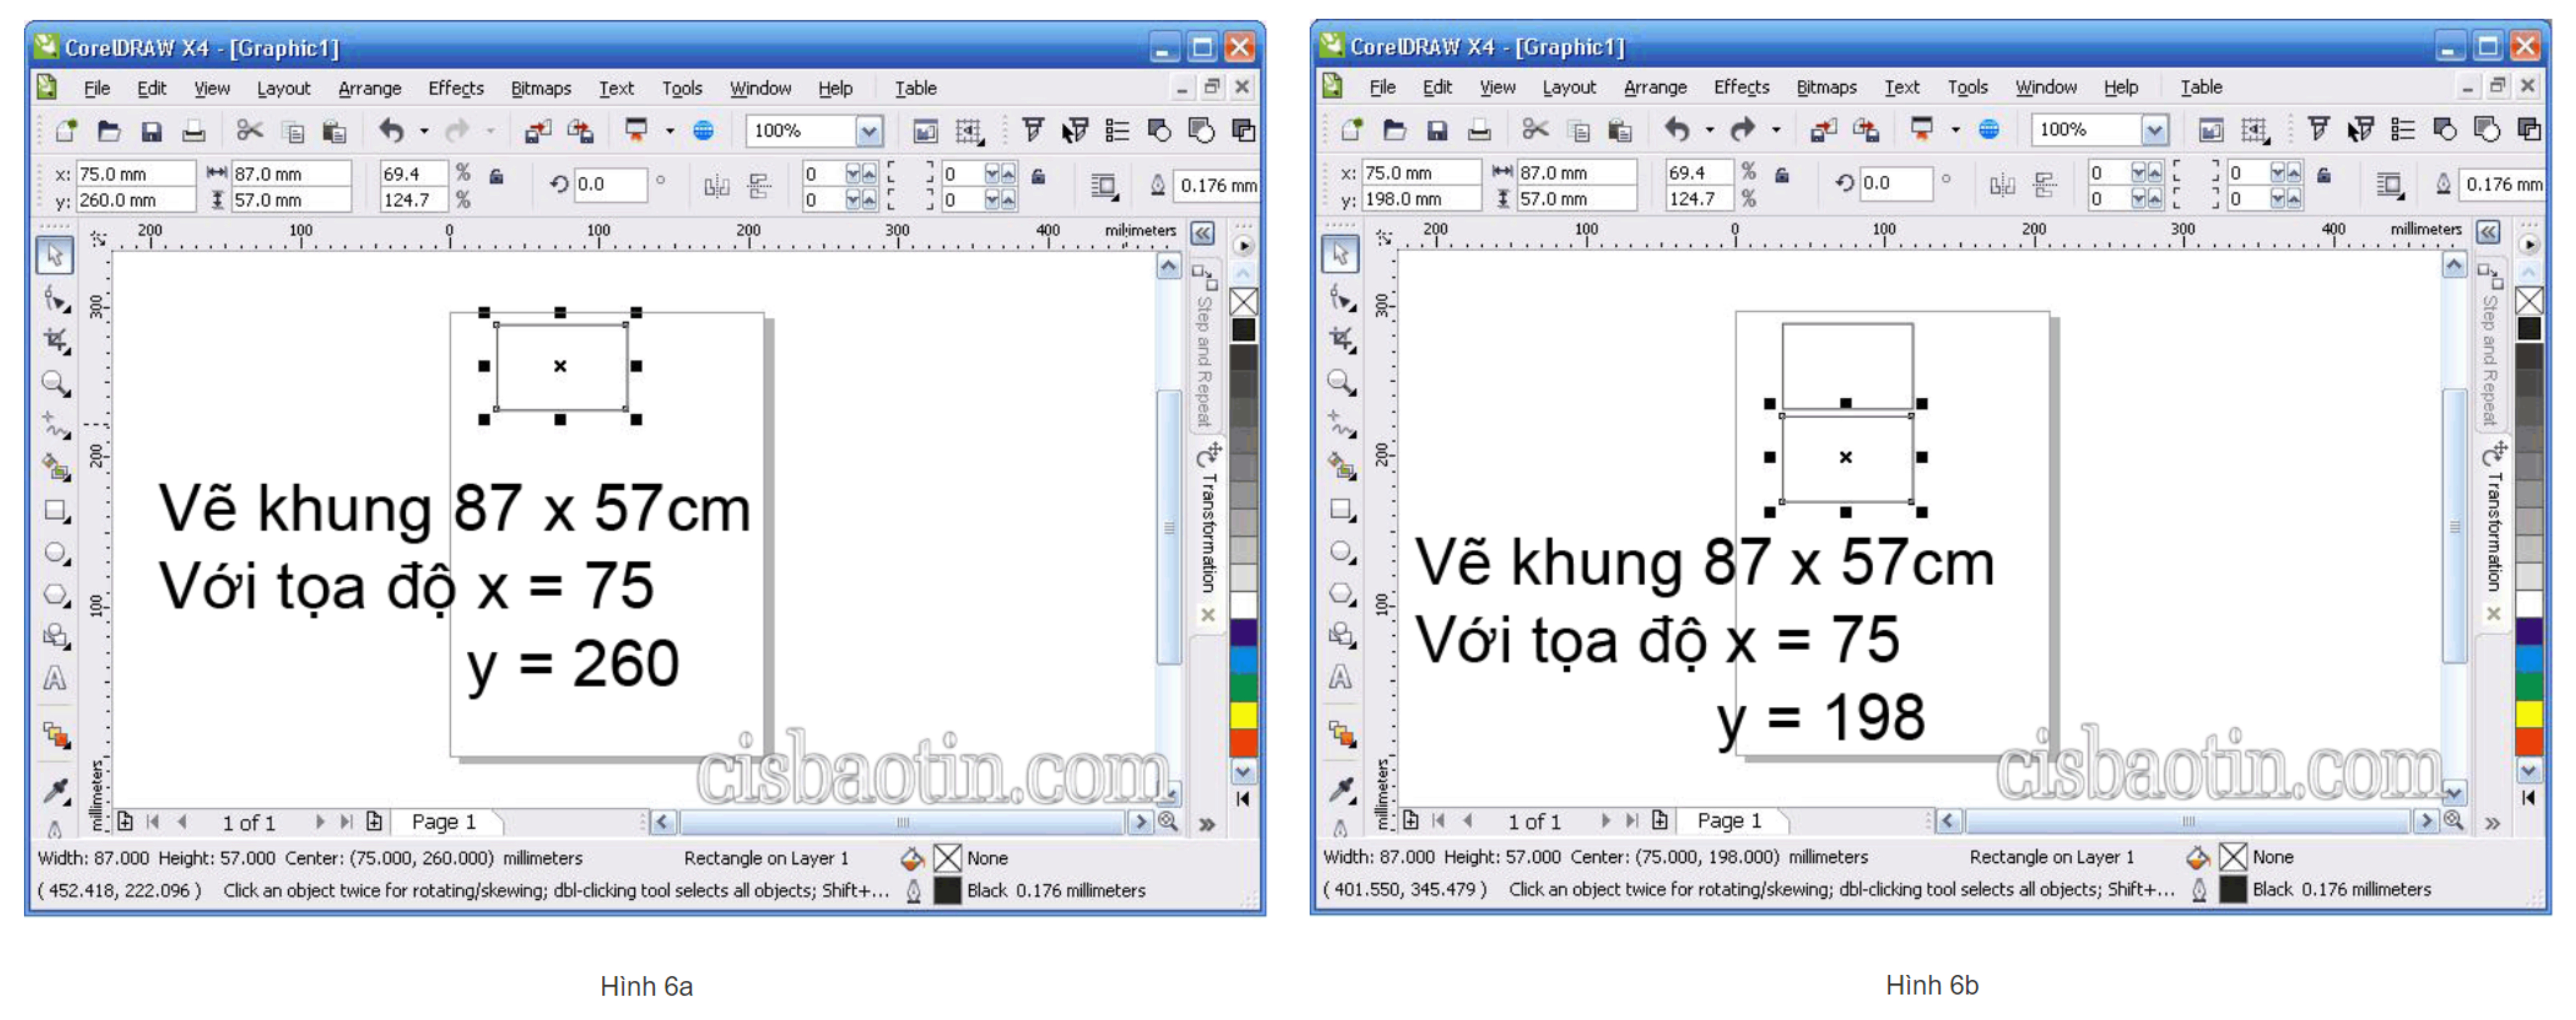Viewport: 2576px width, 1020px height.
Task: Open the File menu in left window
Action: tap(97, 88)
